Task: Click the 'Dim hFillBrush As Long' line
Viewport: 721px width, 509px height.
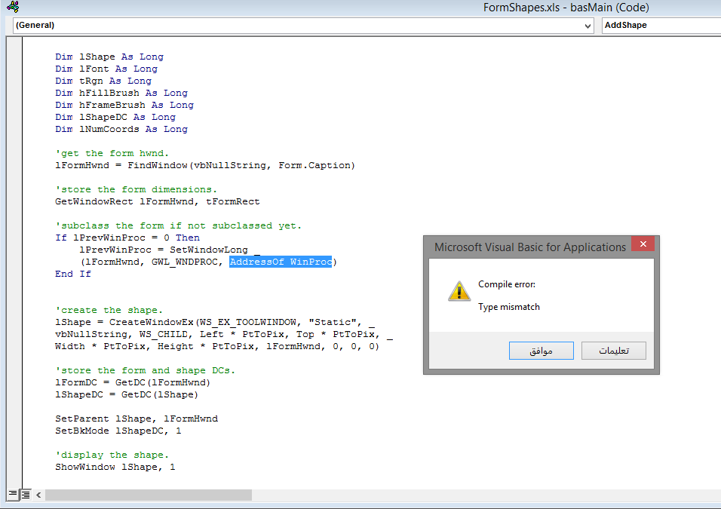Action: point(121,93)
